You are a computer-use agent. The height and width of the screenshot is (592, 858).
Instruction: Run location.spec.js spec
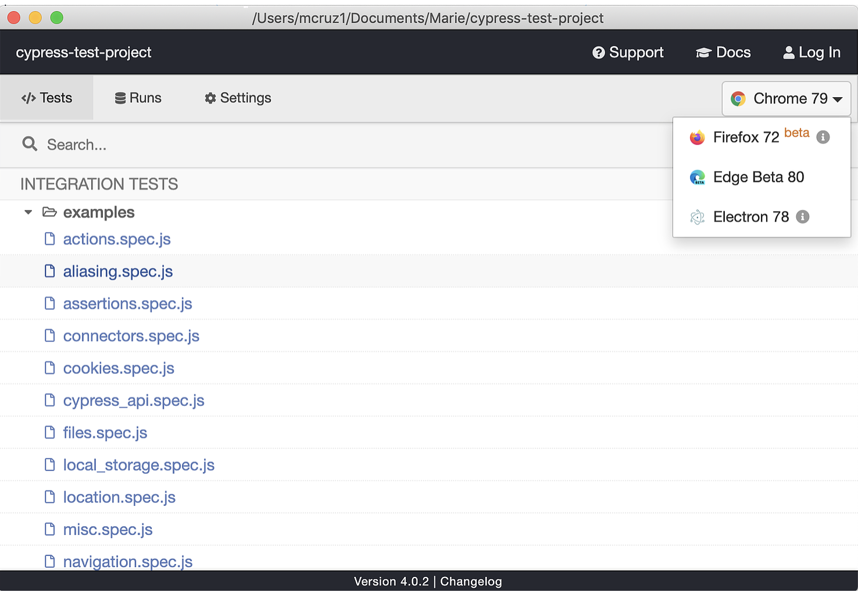tap(119, 498)
